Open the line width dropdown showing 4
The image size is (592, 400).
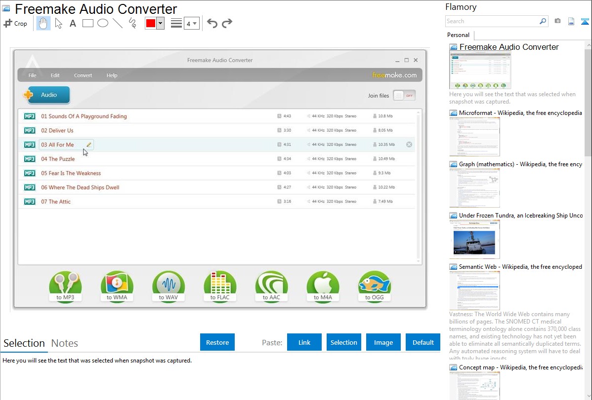pyautogui.click(x=191, y=23)
